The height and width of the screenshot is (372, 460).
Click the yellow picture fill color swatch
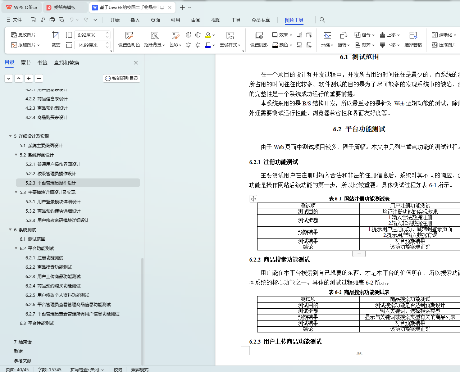click(208, 35)
